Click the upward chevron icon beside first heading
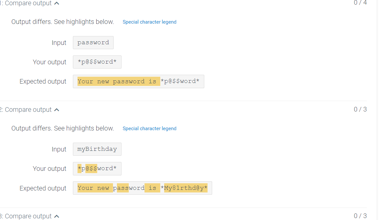This screenshot has width=379, height=220. [x=56, y=3]
